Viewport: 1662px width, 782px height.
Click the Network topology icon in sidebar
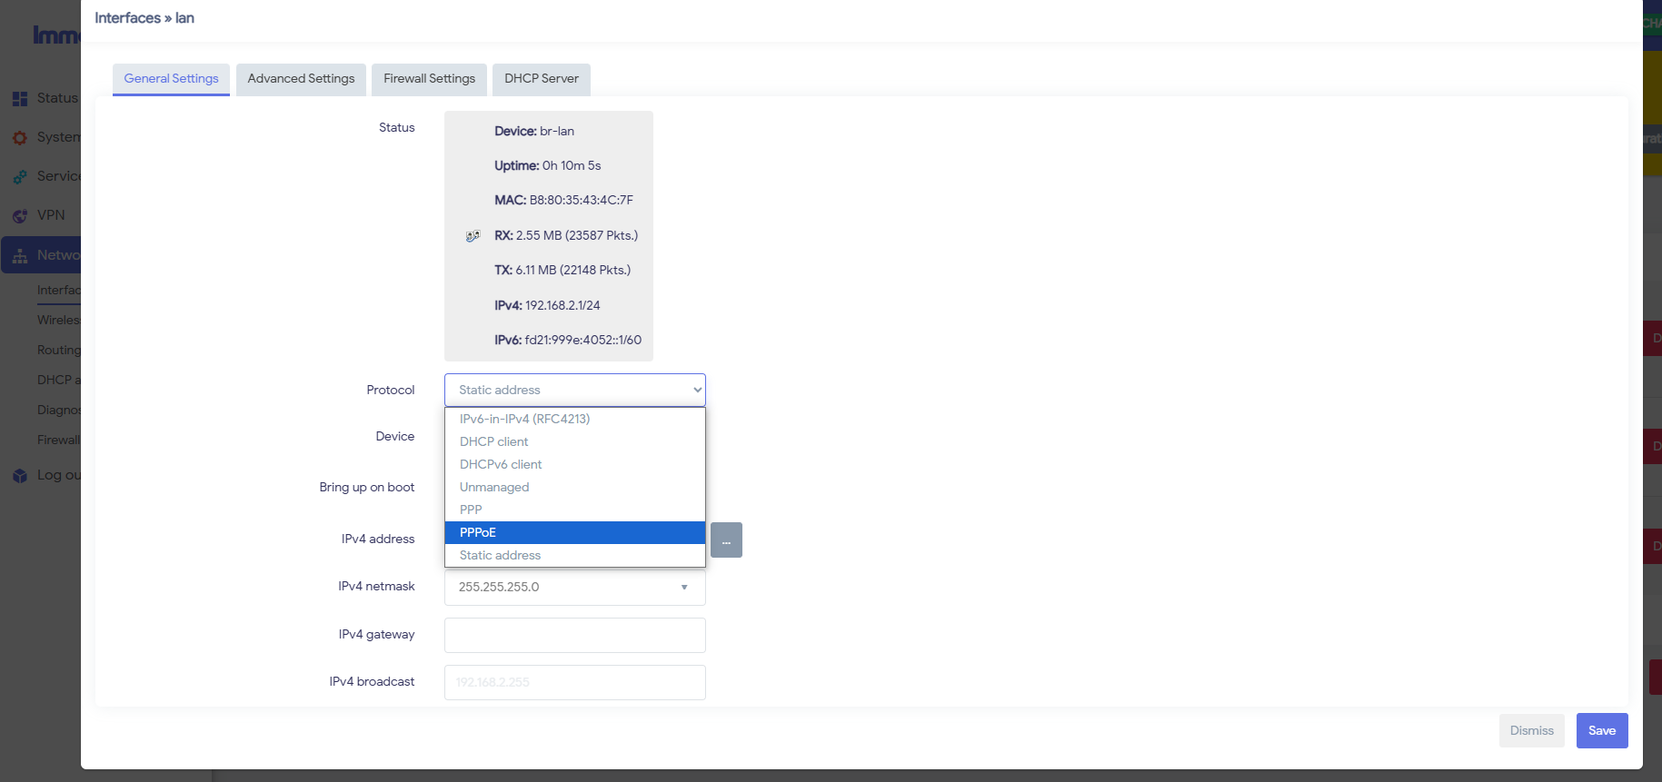[x=20, y=256]
